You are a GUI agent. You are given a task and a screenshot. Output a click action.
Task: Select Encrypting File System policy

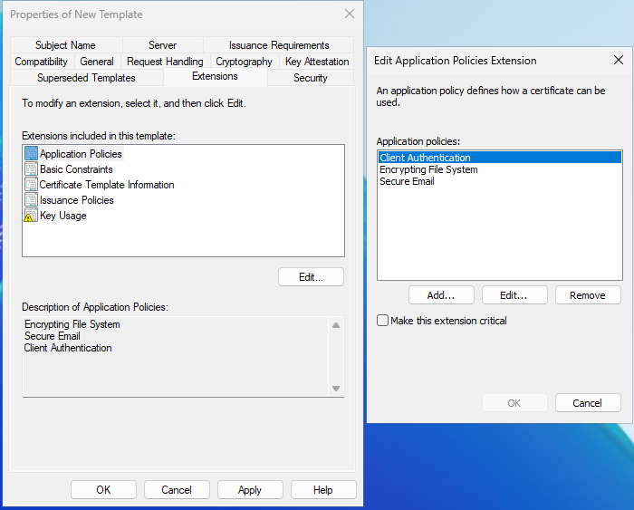pos(428,169)
